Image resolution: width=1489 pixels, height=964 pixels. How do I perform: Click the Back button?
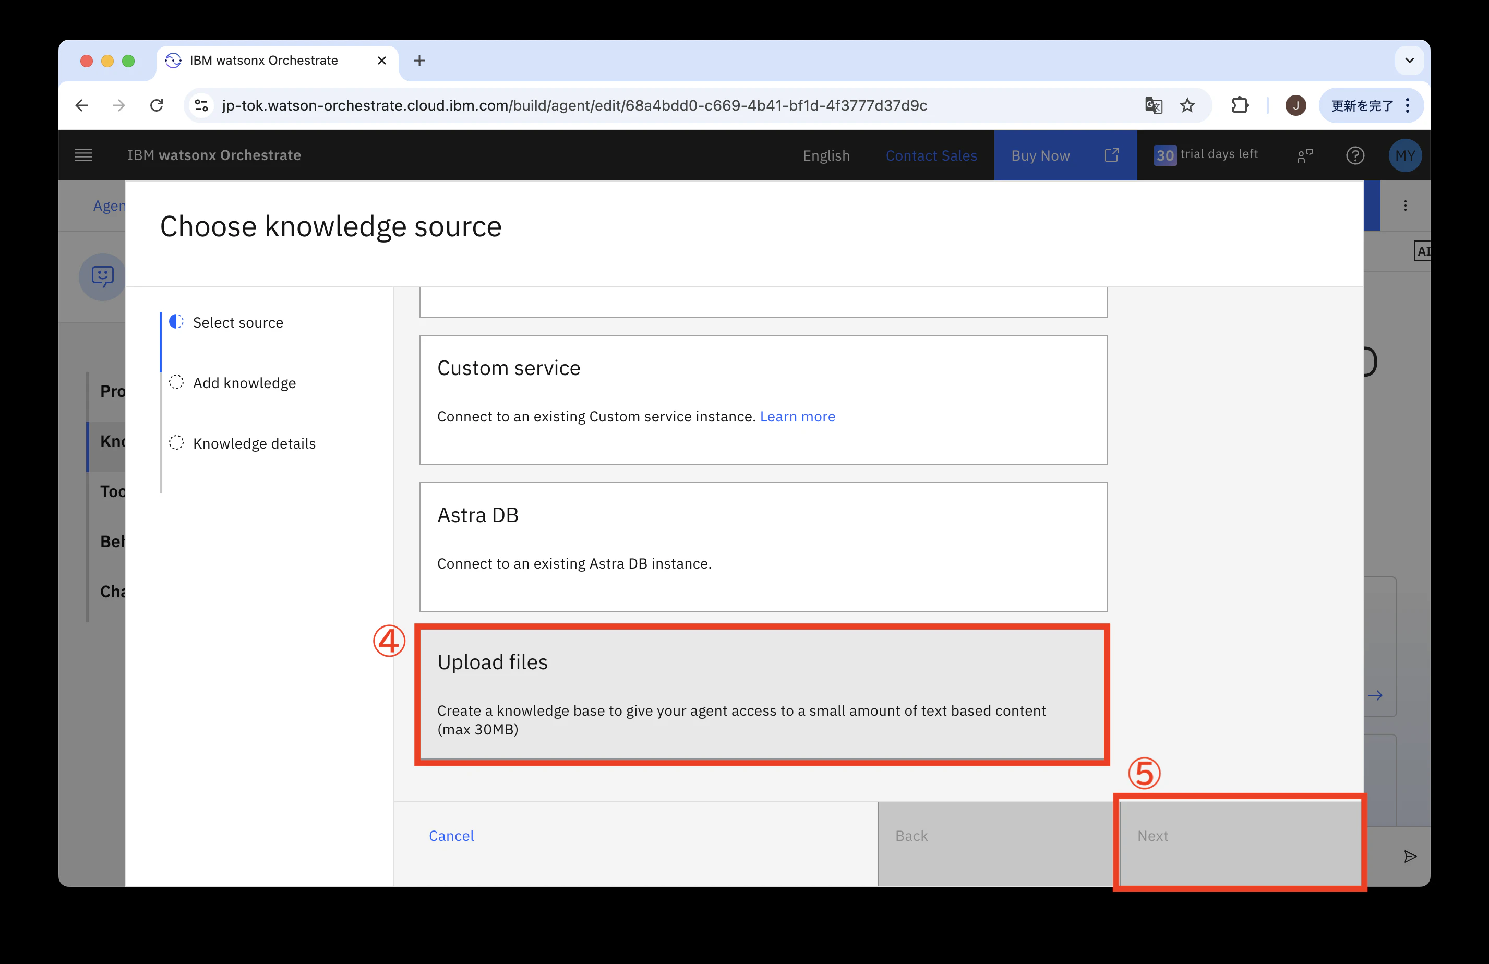point(998,844)
